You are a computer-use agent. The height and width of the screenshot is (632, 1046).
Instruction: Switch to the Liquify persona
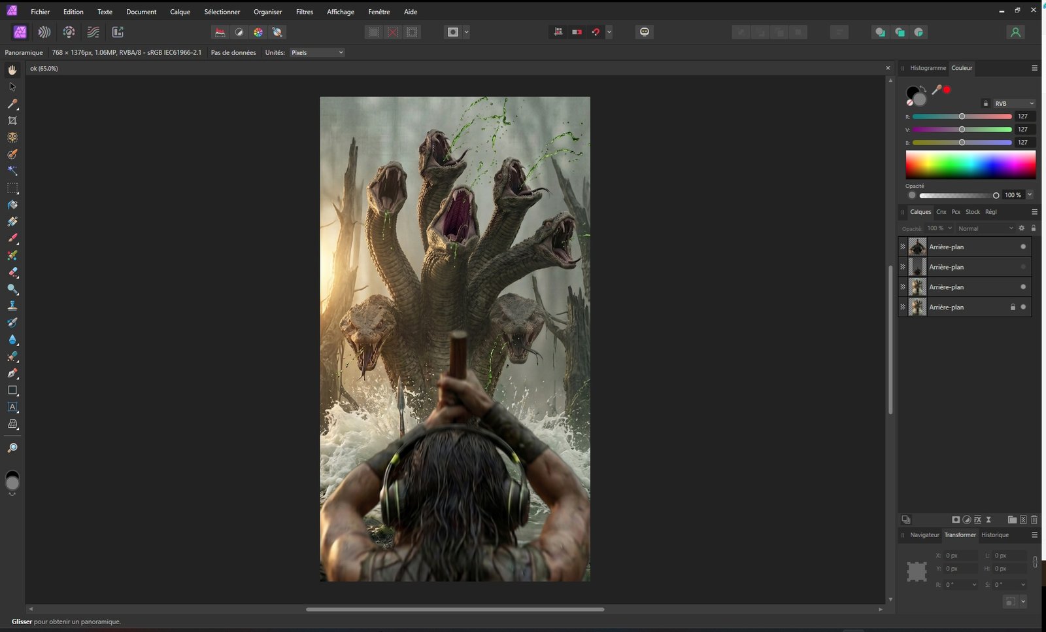coord(44,32)
